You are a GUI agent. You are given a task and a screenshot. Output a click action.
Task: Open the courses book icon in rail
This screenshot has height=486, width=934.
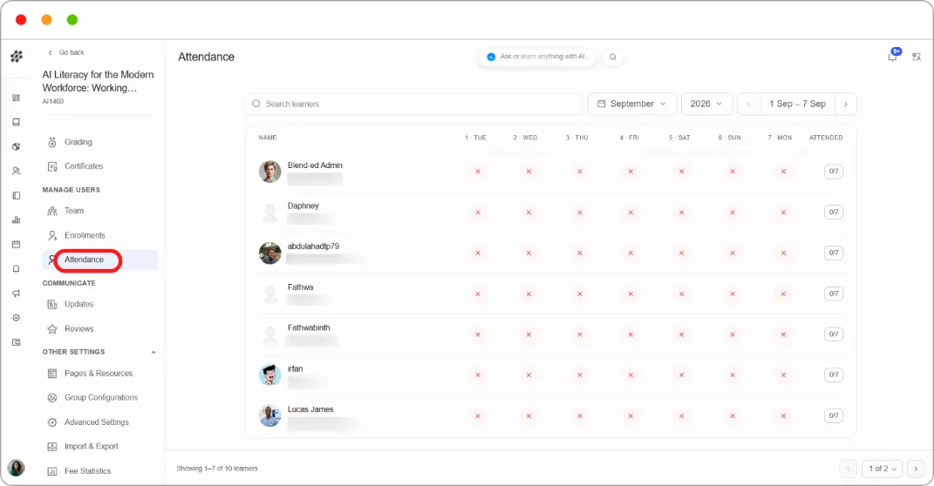coord(16,122)
